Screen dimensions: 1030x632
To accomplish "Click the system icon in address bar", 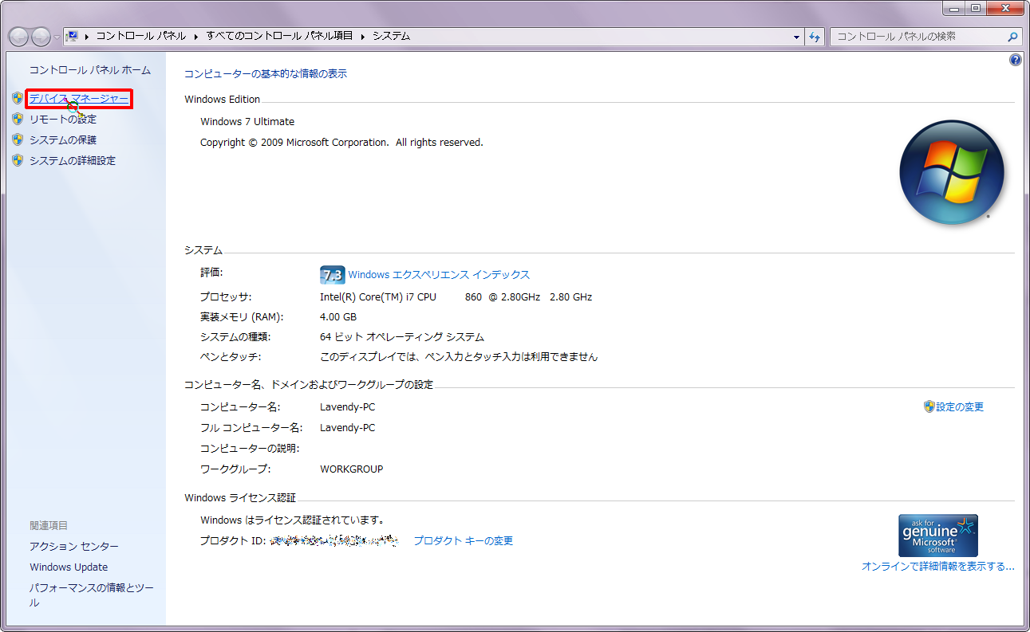I will [x=72, y=36].
